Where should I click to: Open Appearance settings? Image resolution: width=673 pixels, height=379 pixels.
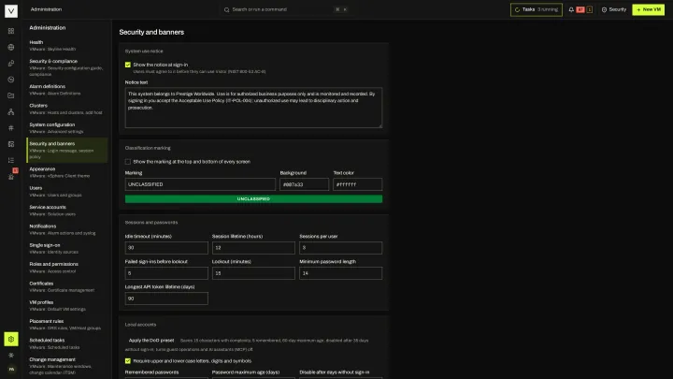click(x=67, y=172)
